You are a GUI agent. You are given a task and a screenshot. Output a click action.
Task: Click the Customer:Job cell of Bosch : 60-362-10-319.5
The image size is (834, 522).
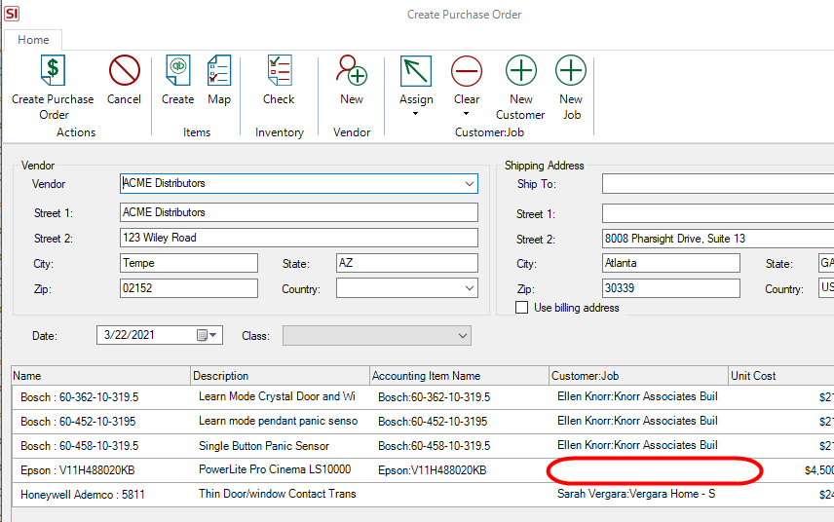pyautogui.click(x=637, y=396)
